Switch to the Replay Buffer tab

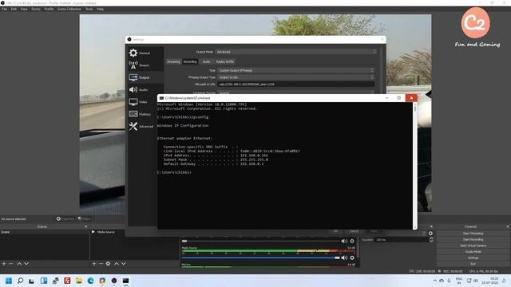[x=225, y=61]
